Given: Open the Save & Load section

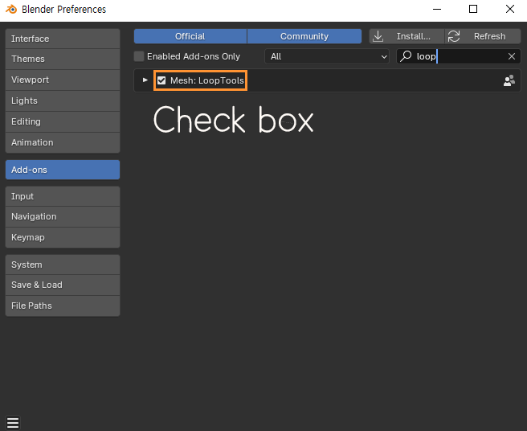Looking at the screenshot, I should [63, 285].
